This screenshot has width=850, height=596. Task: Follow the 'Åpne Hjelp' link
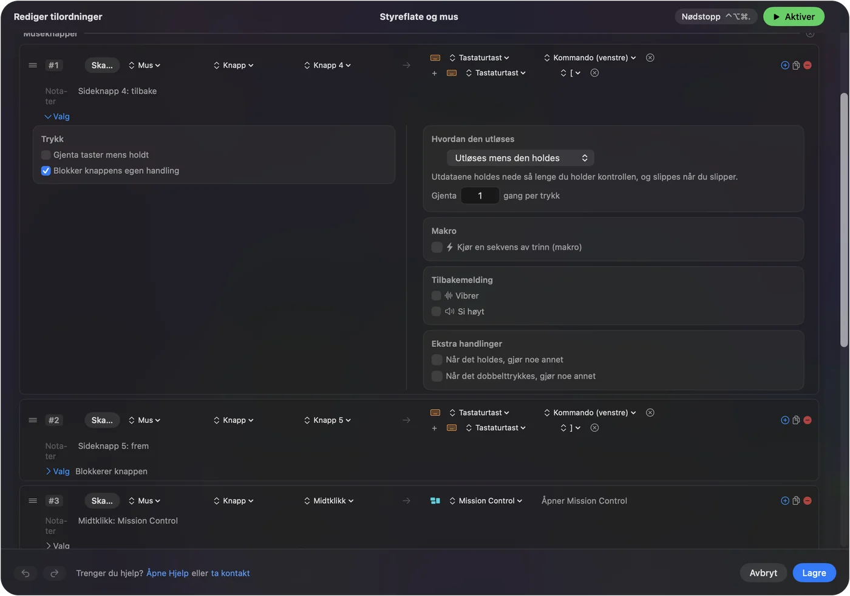[168, 573]
